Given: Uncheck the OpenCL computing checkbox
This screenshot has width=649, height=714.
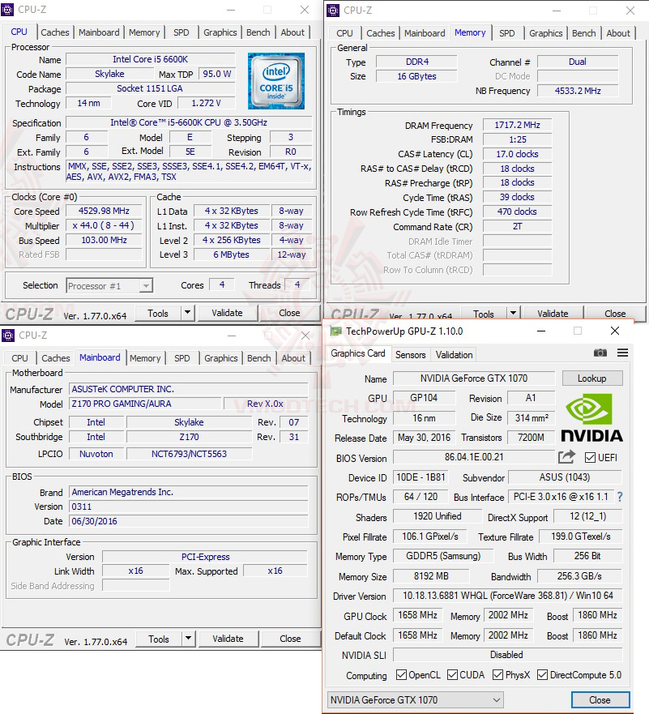Looking at the screenshot, I should click(401, 675).
